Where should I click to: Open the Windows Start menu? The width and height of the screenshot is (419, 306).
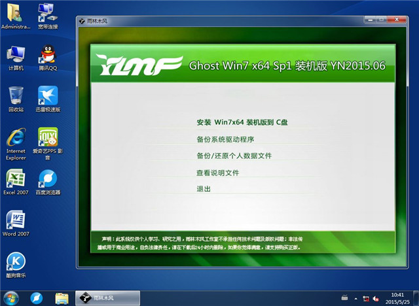click(11, 297)
